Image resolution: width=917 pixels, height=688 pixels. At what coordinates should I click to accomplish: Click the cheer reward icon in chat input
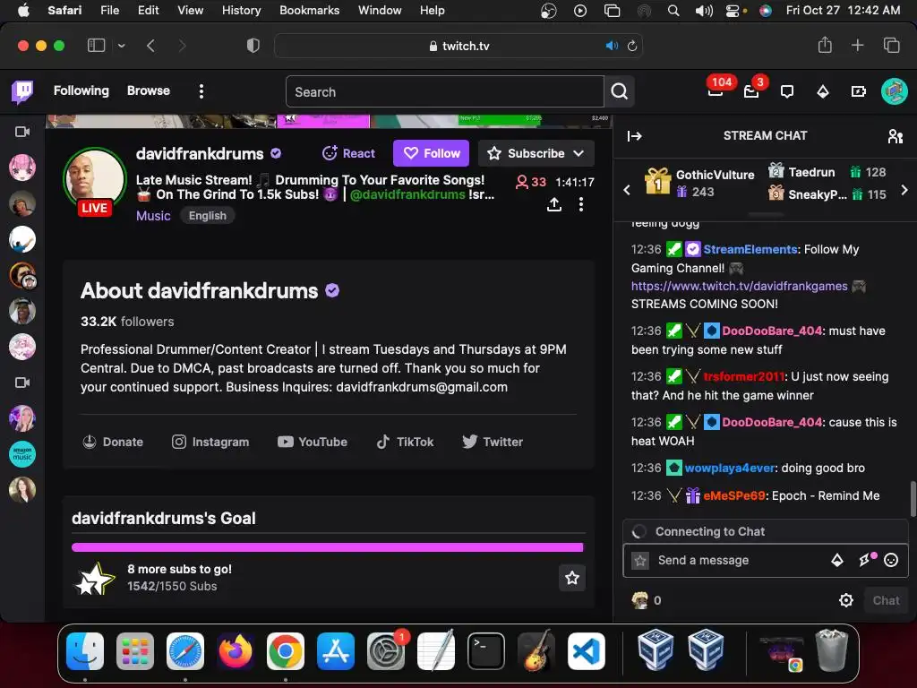pos(867,560)
